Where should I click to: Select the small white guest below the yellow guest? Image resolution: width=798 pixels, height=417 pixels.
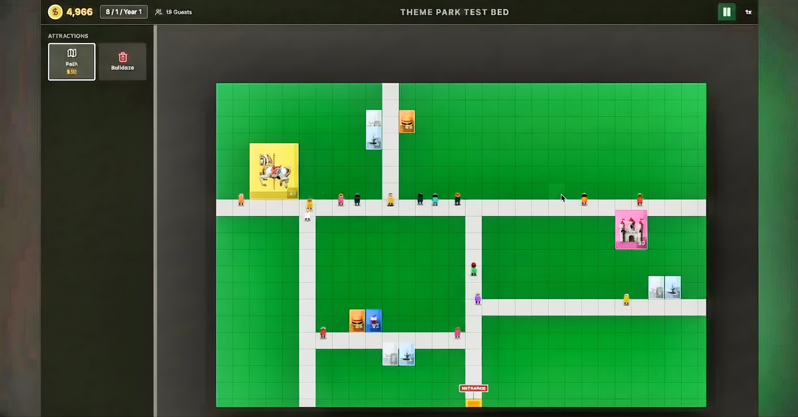click(x=307, y=216)
